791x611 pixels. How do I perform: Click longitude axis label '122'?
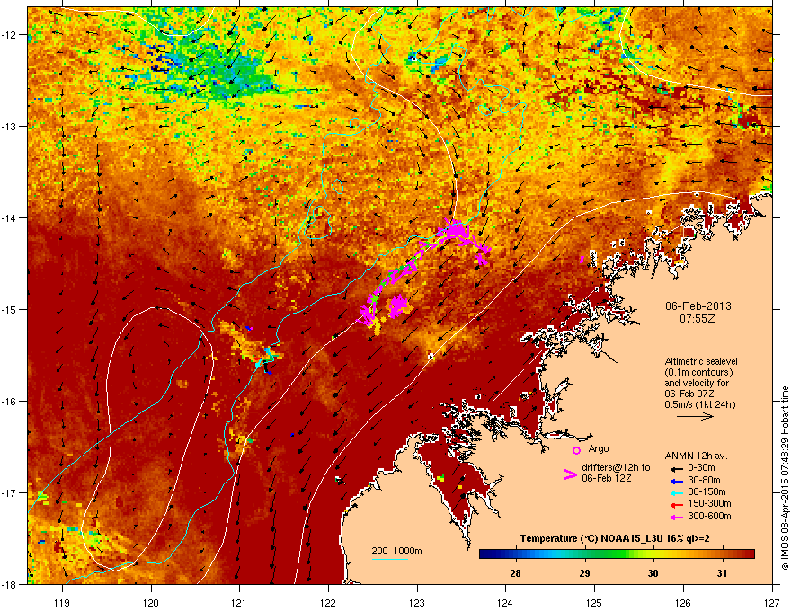[x=328, y=602]
